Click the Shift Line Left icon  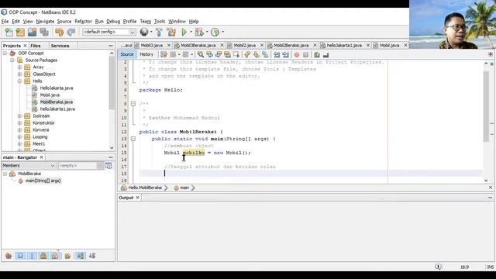point(277,54)
